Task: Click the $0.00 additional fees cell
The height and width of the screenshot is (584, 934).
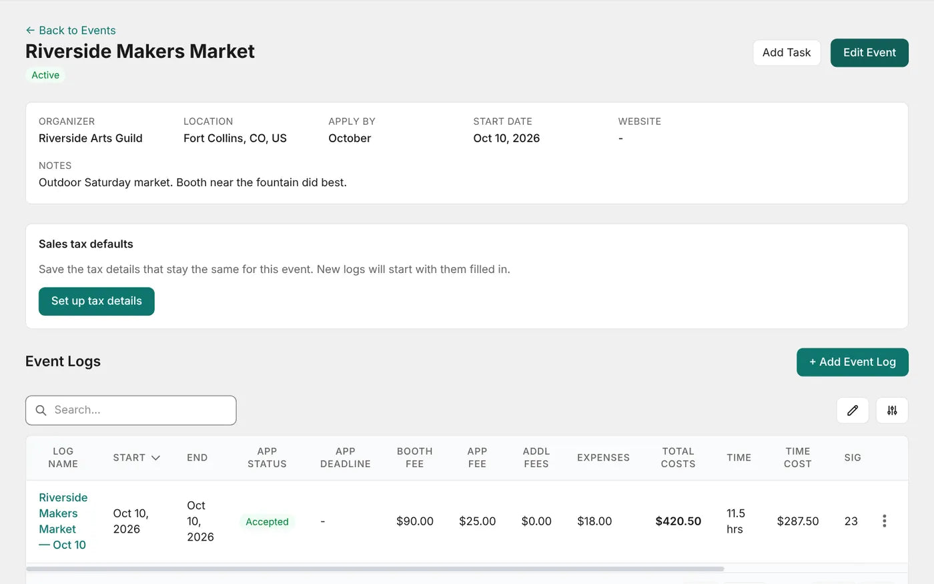Action: 536,521
